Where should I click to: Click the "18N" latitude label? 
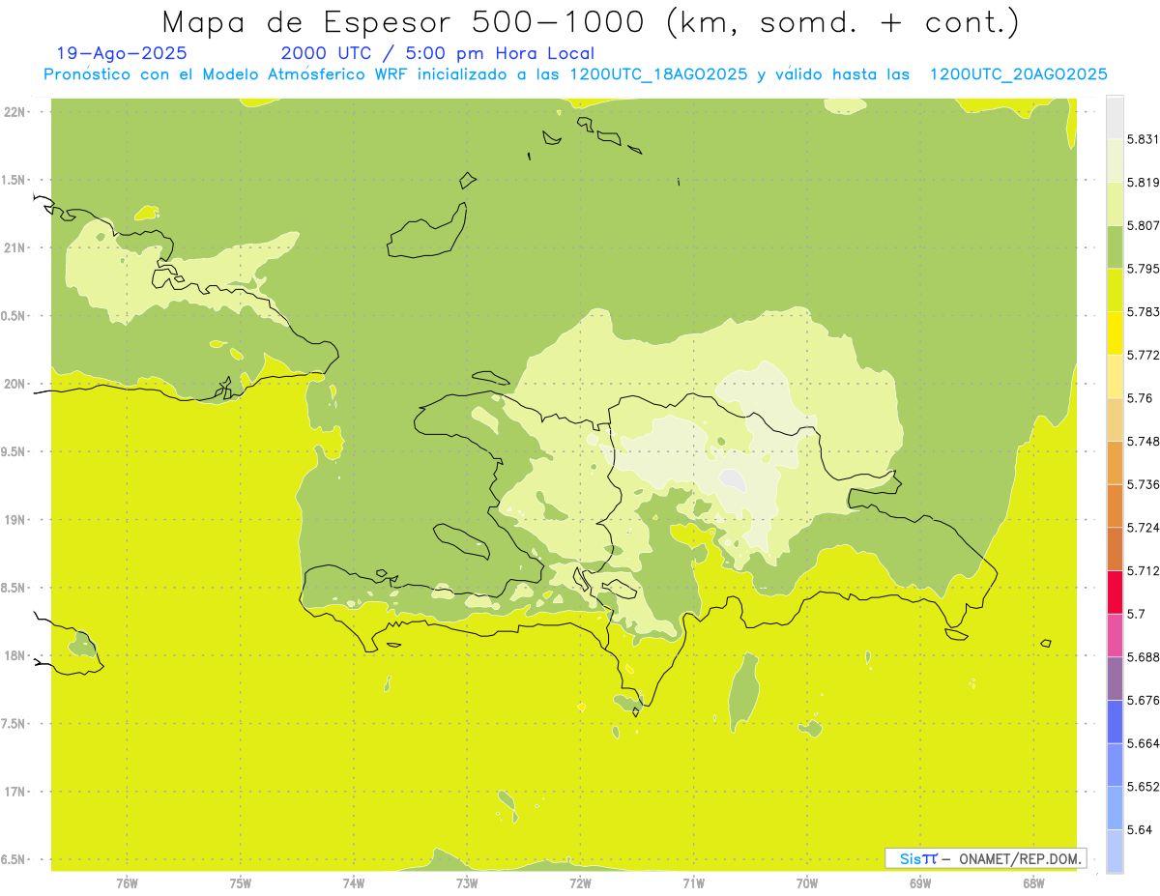[15, 656]
